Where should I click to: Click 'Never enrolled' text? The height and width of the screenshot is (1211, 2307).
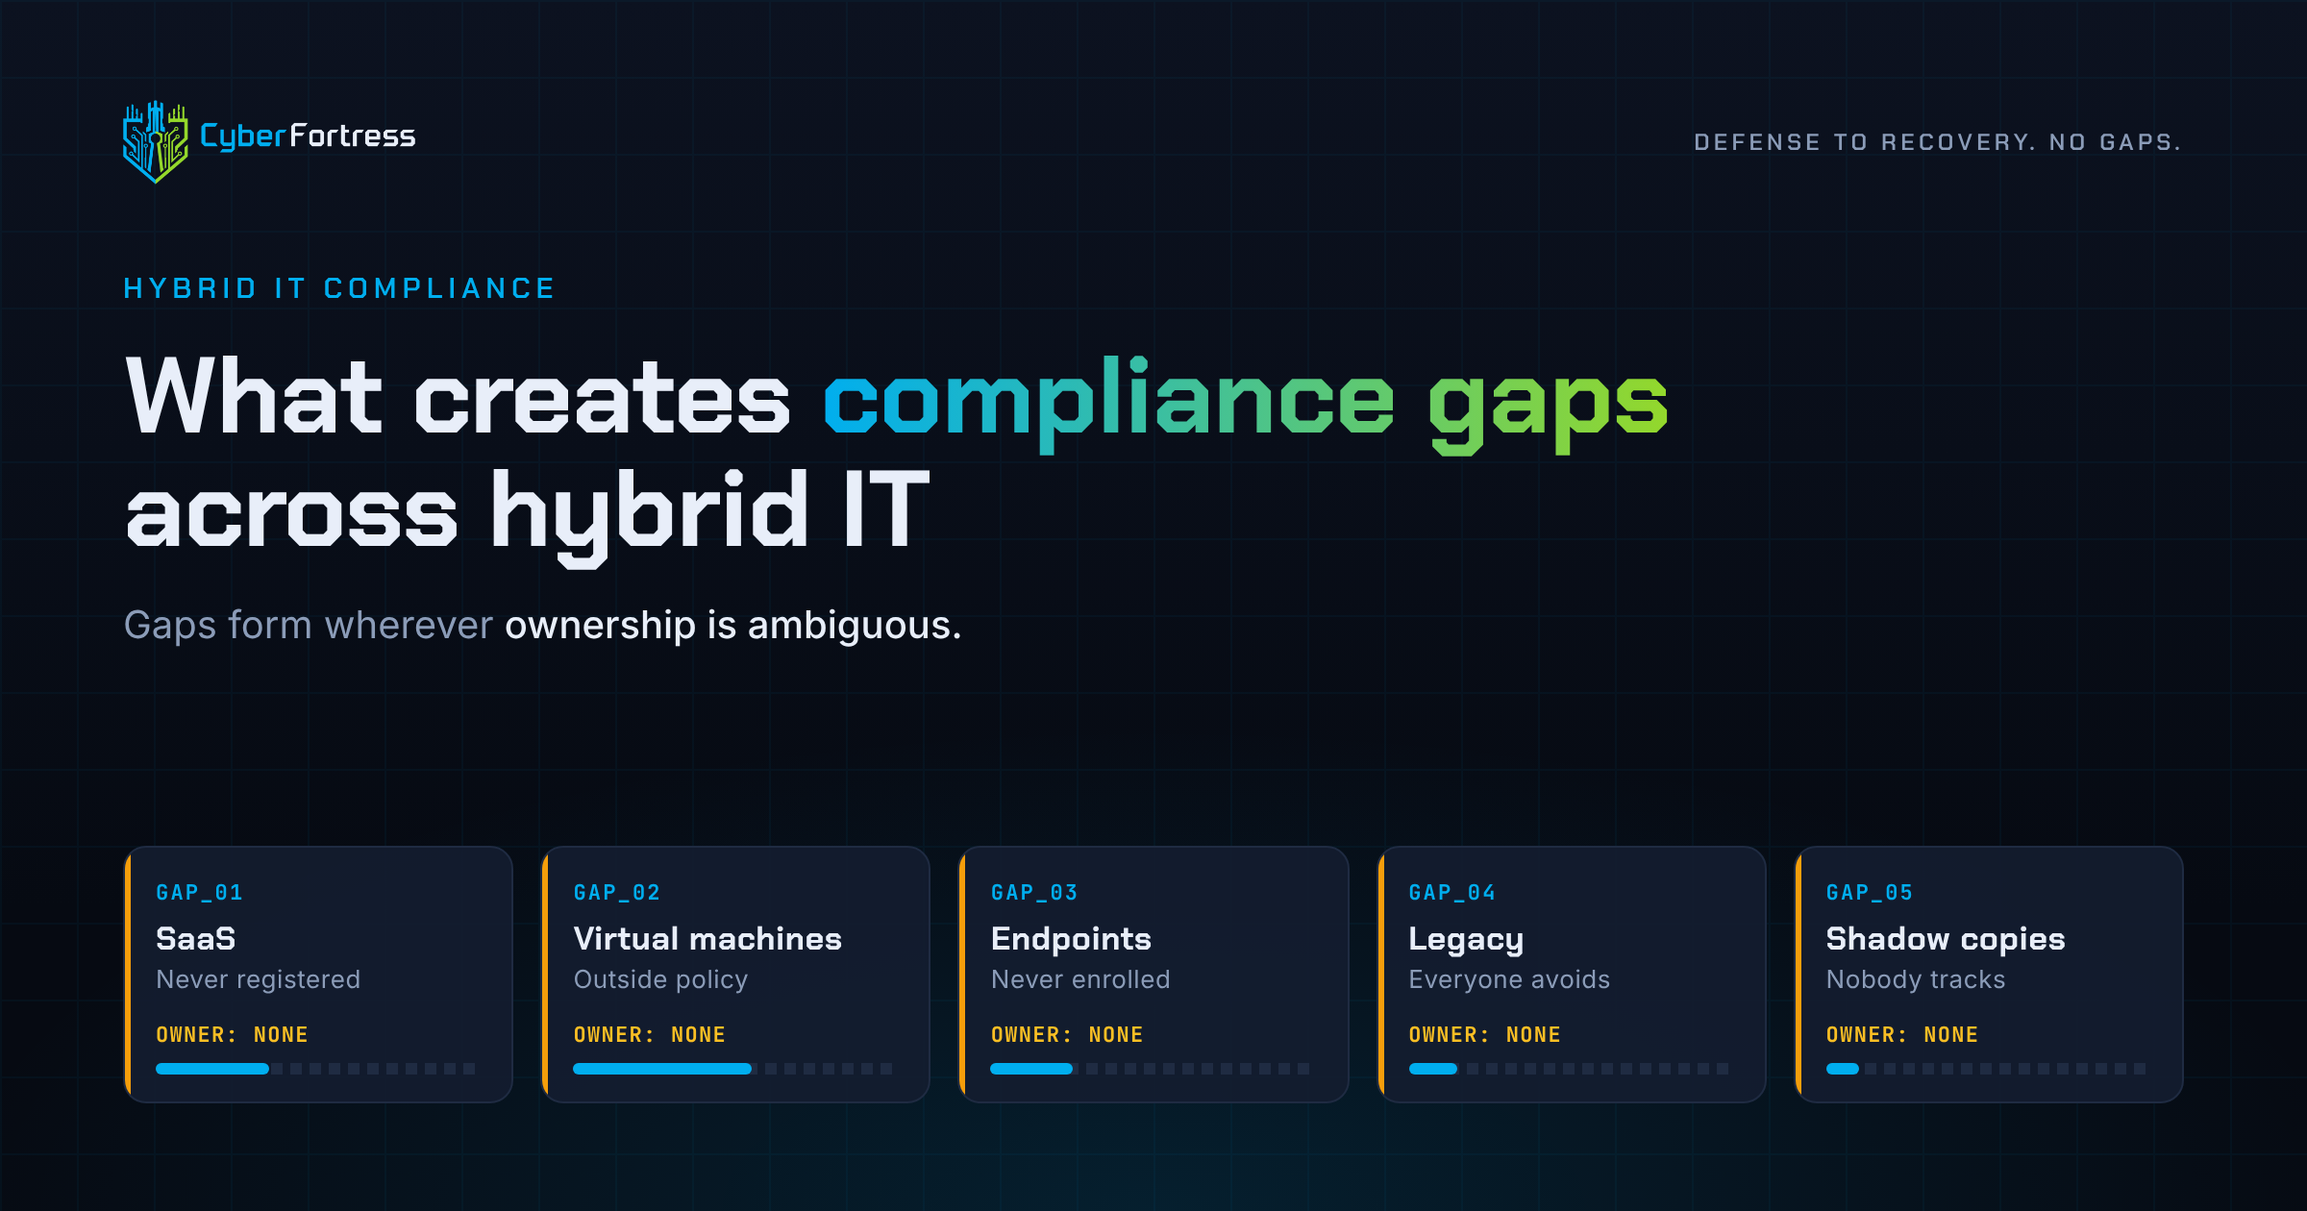[x=1080, y=979]
